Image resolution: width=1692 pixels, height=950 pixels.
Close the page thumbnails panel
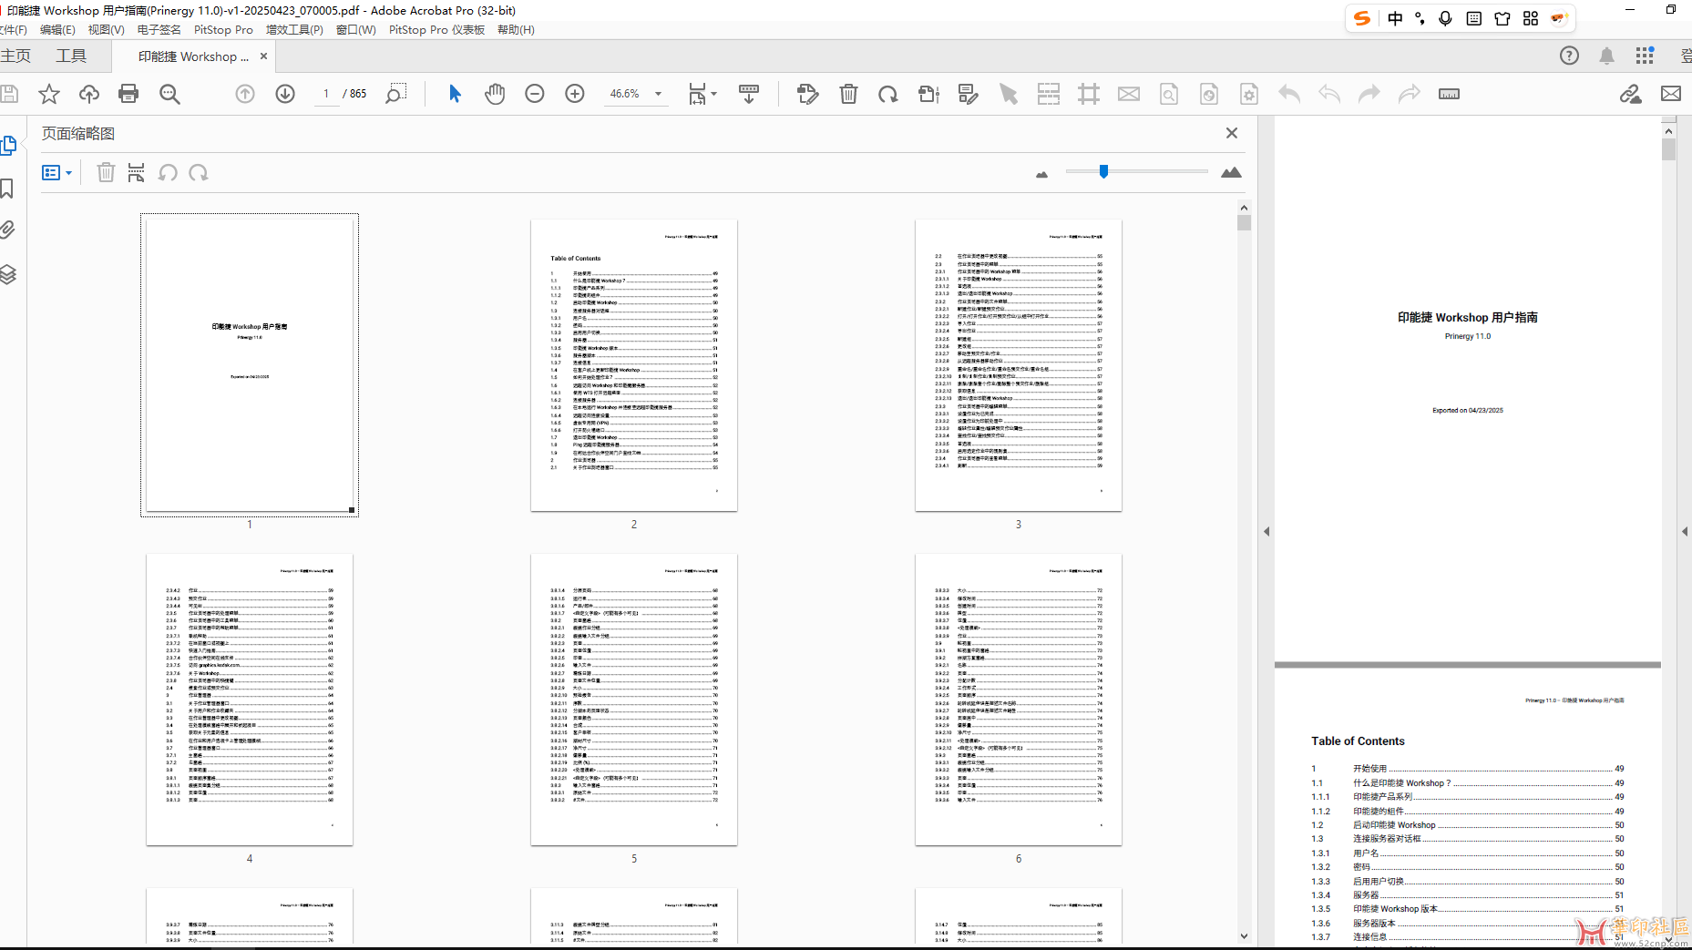[1232, 133]
